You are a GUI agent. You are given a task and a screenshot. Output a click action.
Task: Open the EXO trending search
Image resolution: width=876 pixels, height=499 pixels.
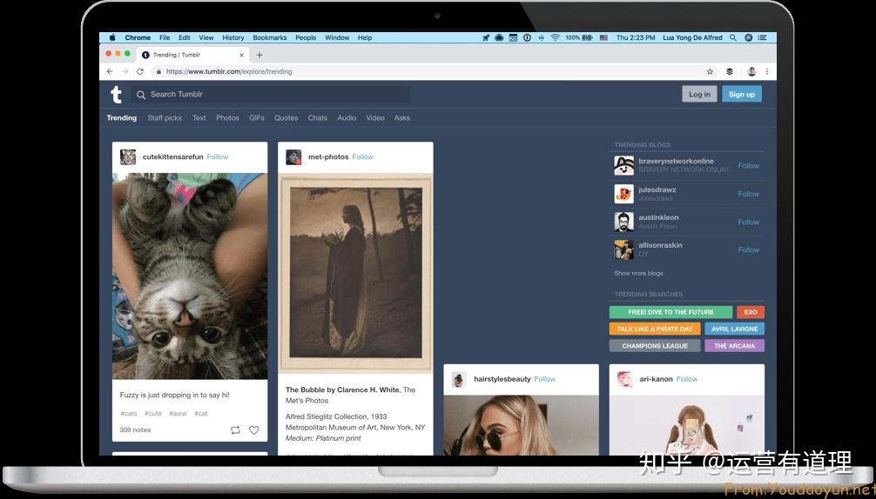click(x=751, y=312)
